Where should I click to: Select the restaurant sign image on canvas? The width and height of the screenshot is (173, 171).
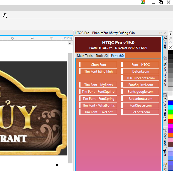pos(34,108)
